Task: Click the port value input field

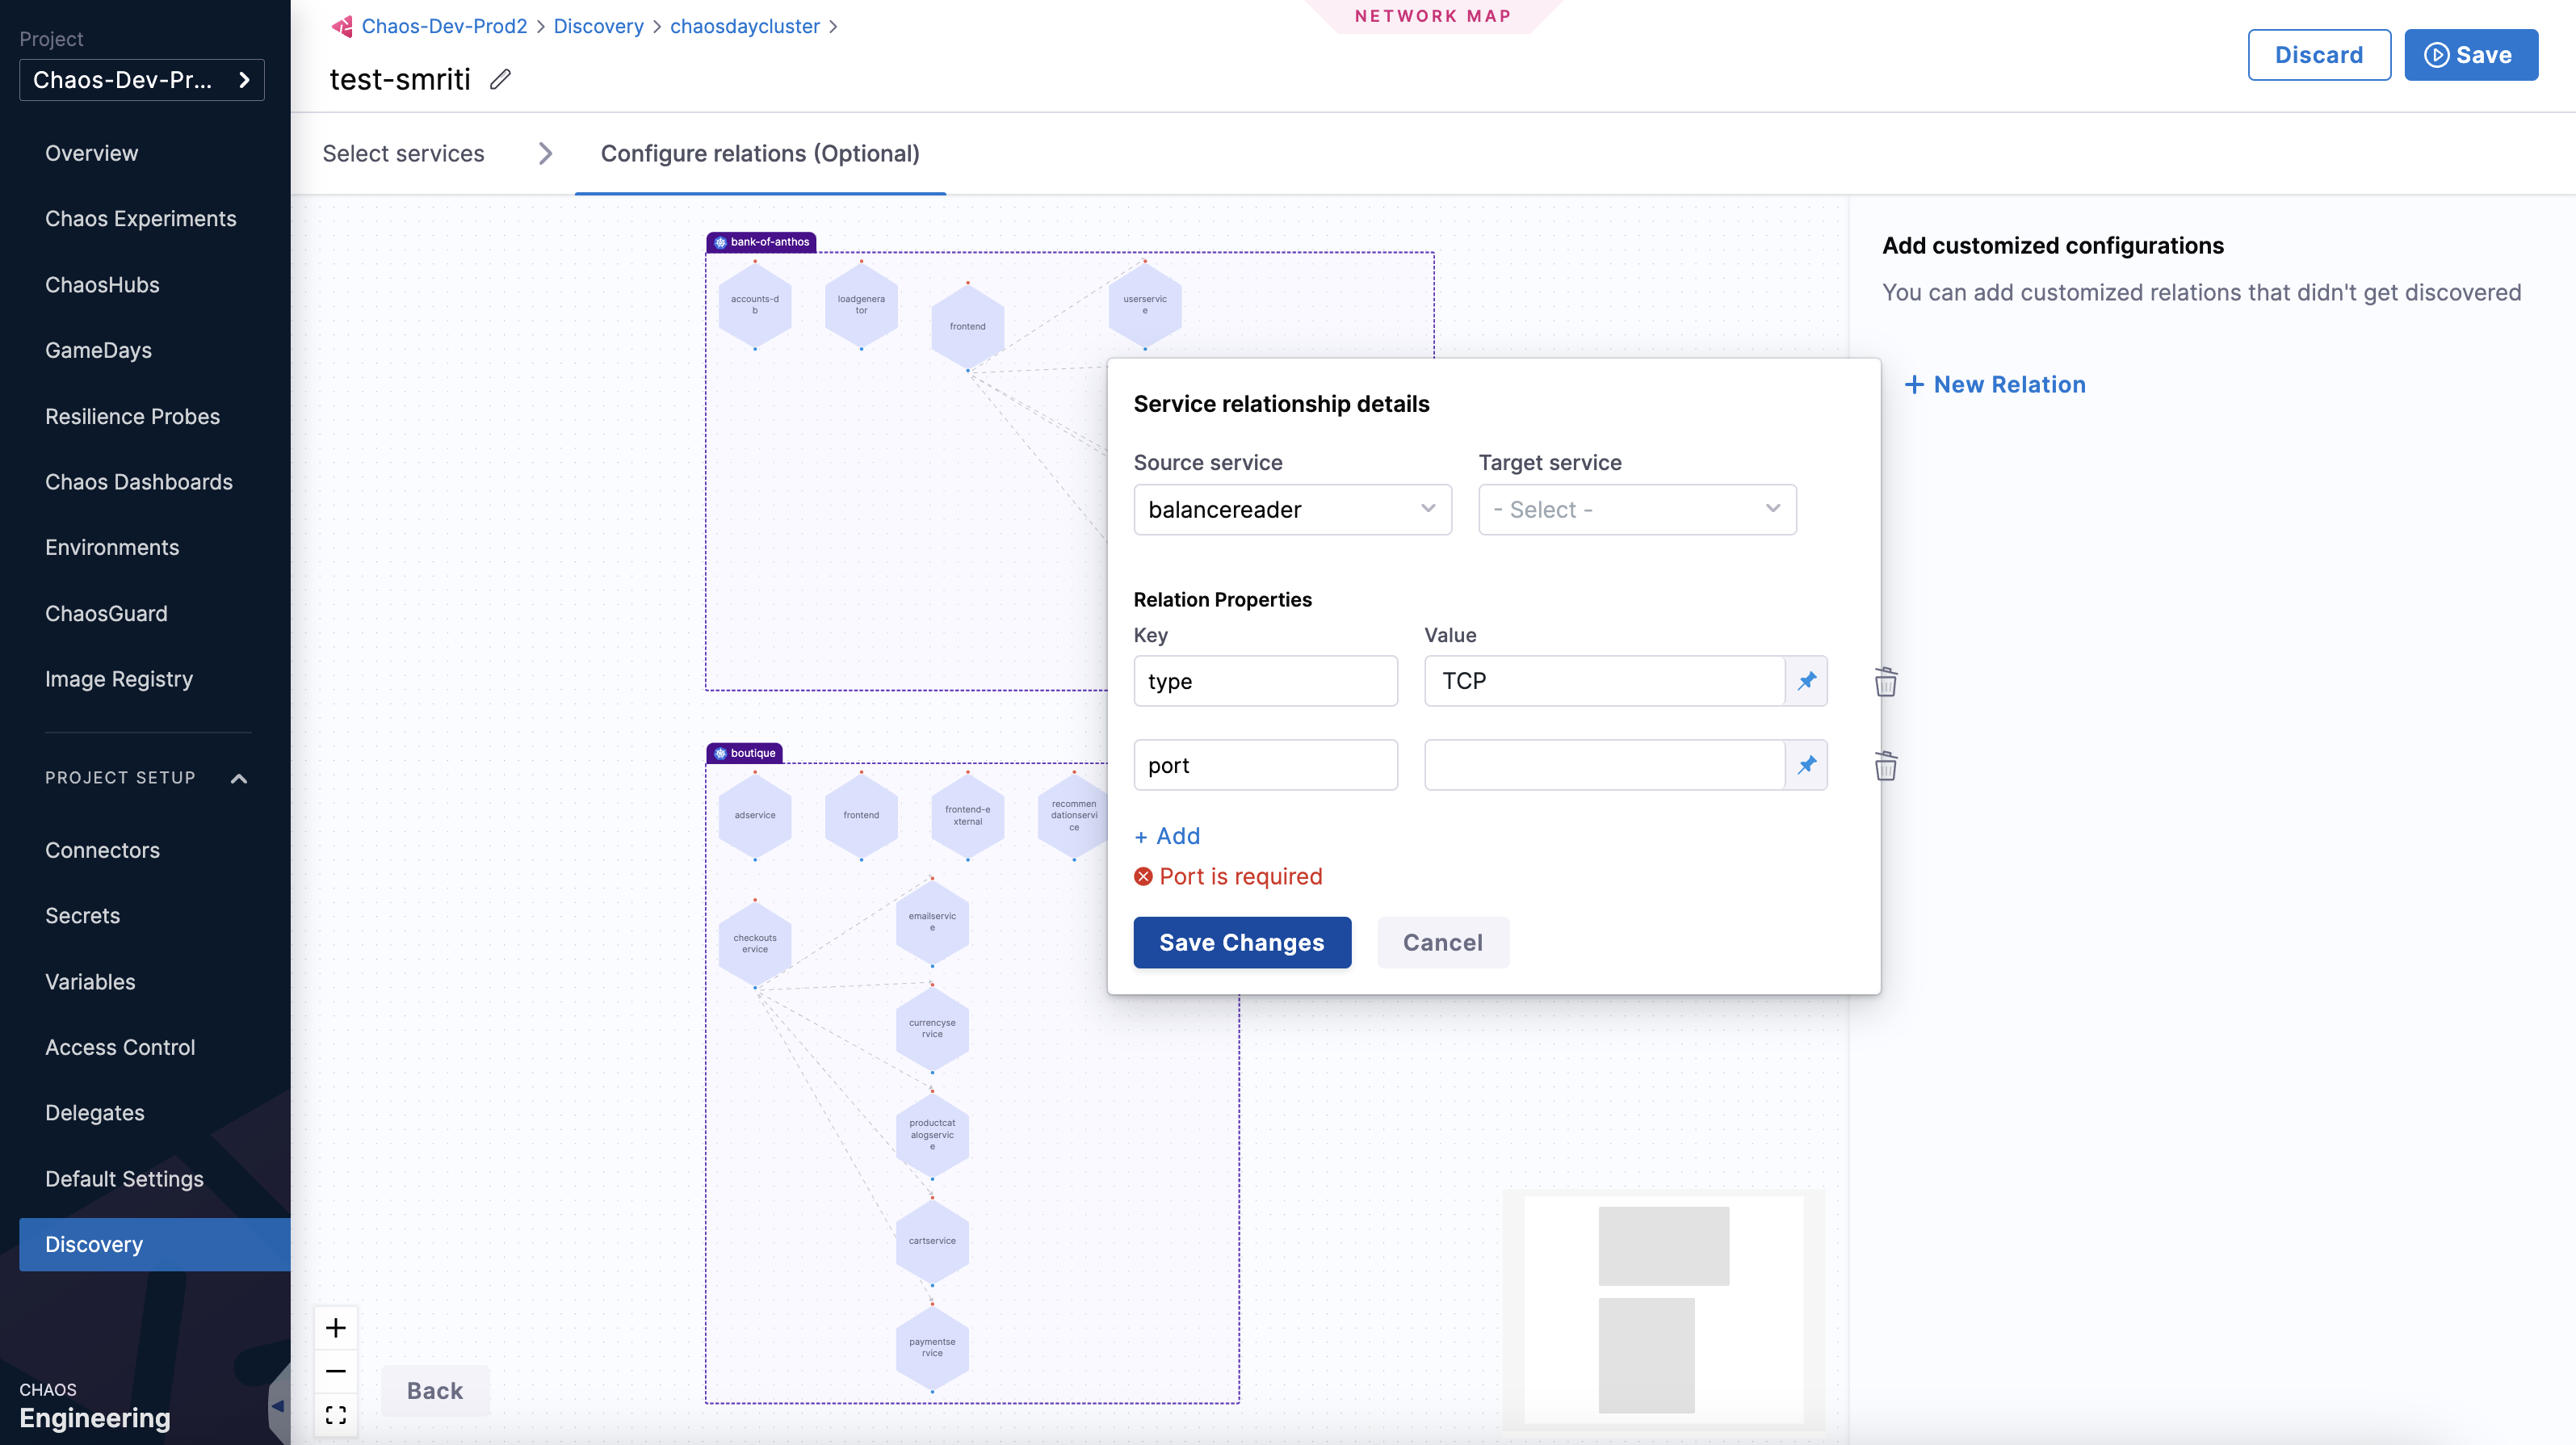Action: (x=1603, y=765)
